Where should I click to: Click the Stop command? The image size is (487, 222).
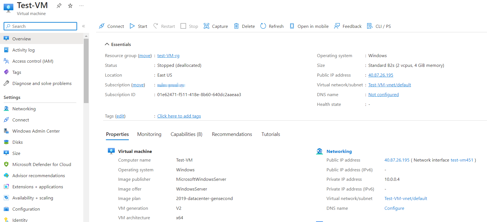coord(189,26)
